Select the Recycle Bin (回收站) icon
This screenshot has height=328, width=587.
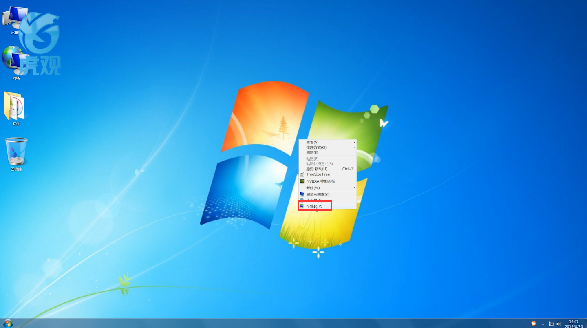tap(16, 154)
